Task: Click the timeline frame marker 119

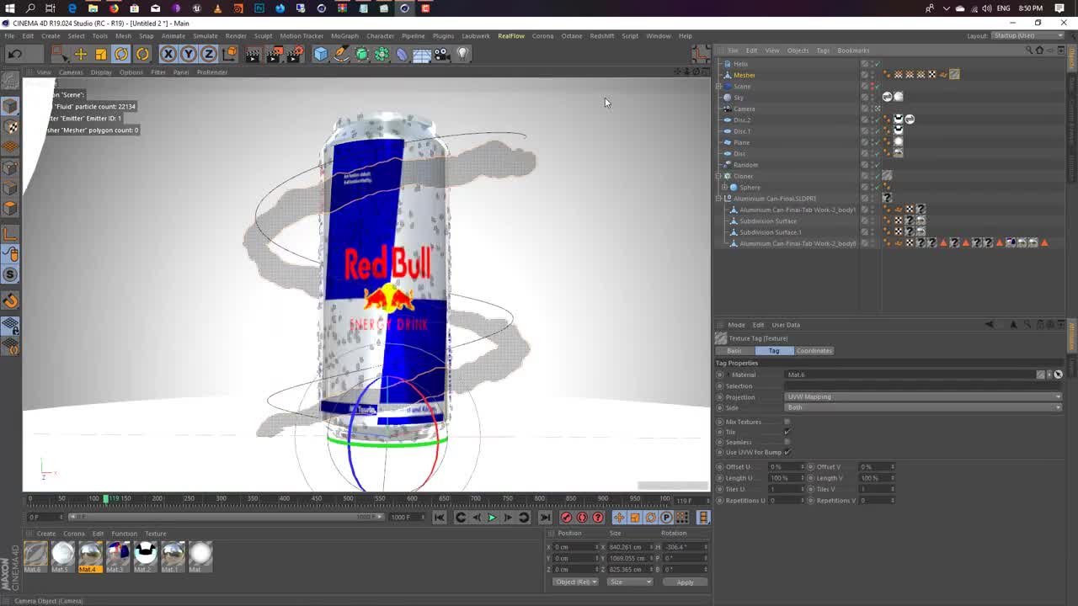Action: tap(106, 499)
